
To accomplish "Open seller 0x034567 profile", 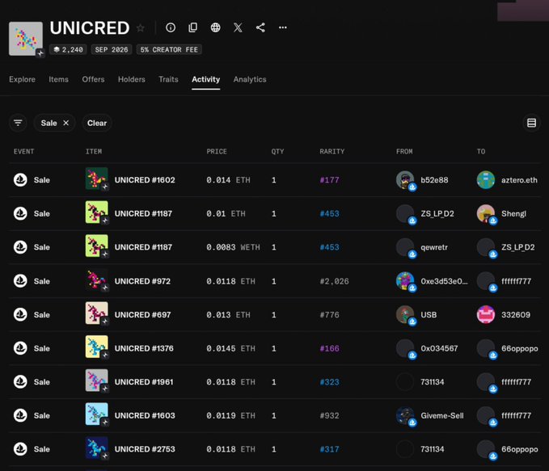I will point(439,348).
